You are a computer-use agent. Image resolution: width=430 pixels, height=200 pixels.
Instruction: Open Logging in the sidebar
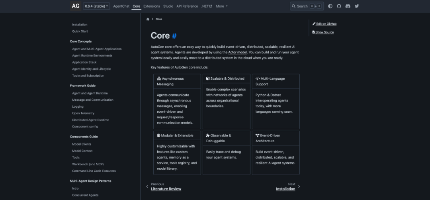pyautogui.click(x=78, y=106)
